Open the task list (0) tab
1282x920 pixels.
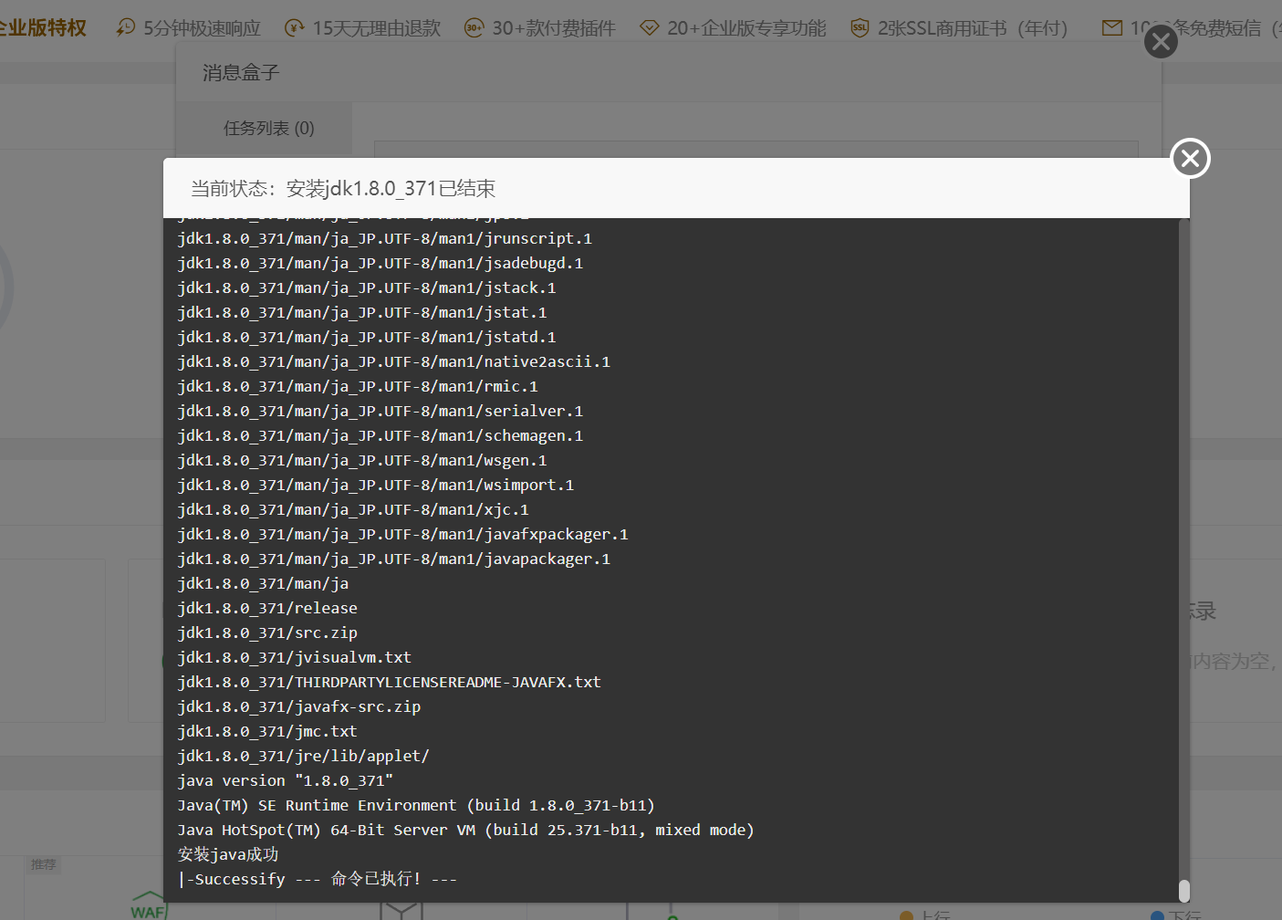(x=268, y=129)
